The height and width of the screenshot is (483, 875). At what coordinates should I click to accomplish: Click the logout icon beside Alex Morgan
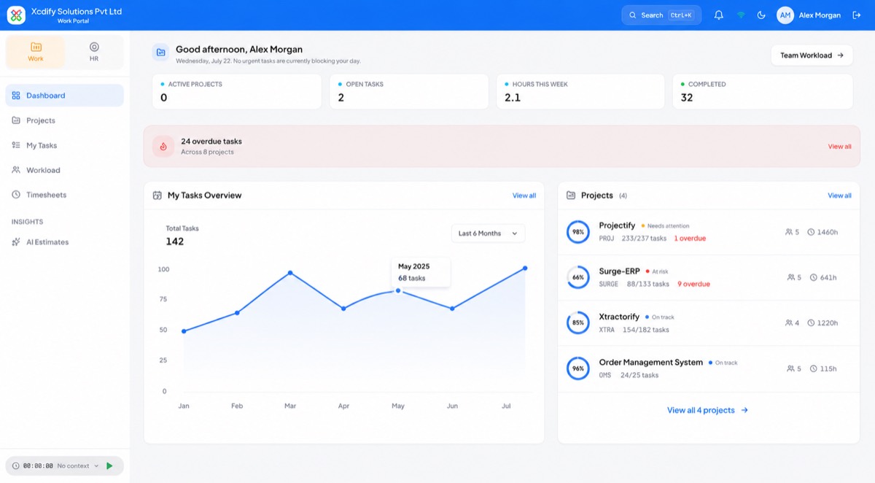[x=857, y=15]
